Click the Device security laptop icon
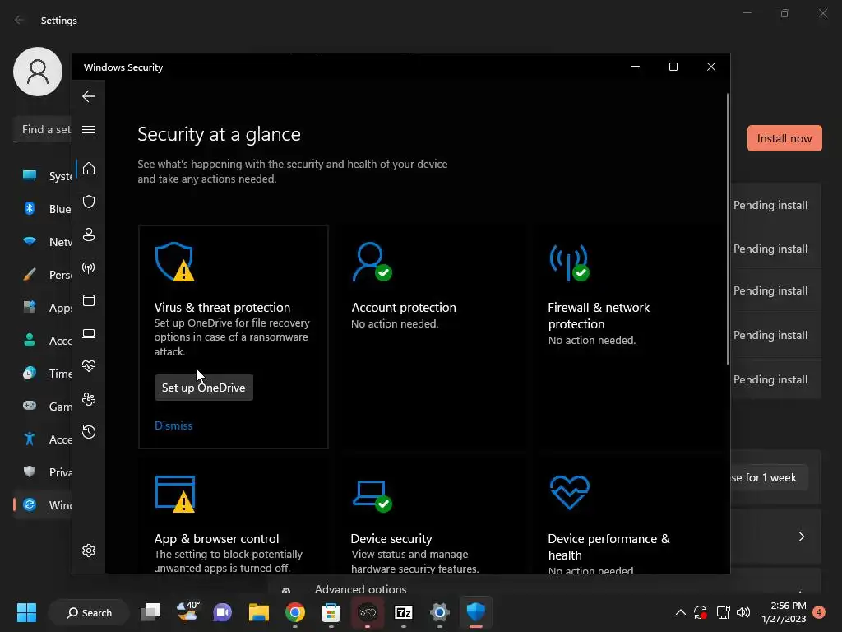Image resolution: width=842 pixels, height=632 pixels. [x=372, y=496]
